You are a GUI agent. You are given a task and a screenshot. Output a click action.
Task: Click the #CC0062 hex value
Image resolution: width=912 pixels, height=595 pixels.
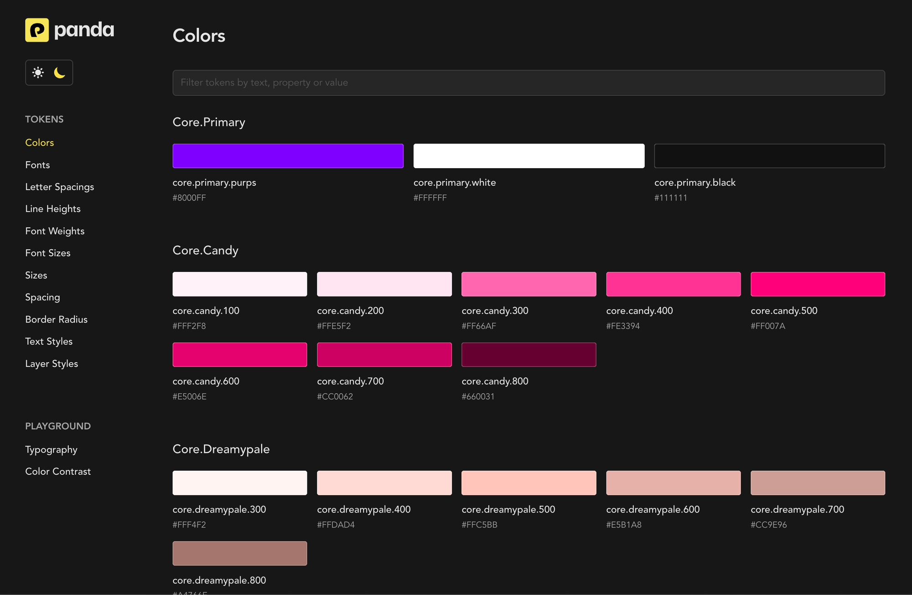335,396
